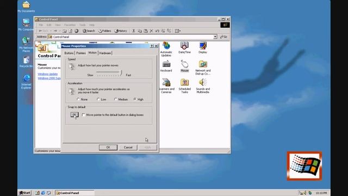348x196 pixels.
Task: Toggle the Folders pane button
Action: [104, 31]
